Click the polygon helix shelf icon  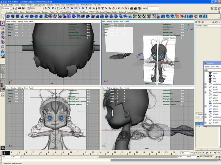(46, 16)
